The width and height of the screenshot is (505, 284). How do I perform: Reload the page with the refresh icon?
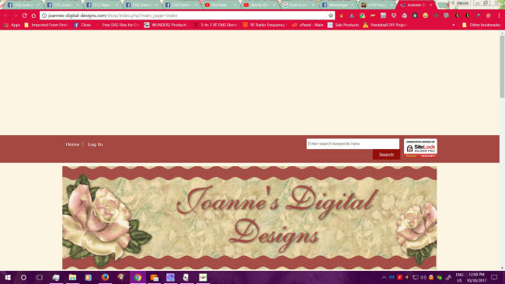pyautogui.click(x=25, y=16)
